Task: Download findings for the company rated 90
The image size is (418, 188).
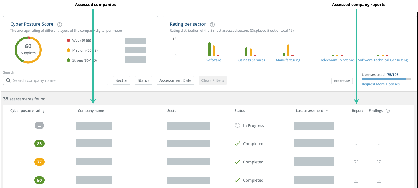Action: [x=379, y=180]
